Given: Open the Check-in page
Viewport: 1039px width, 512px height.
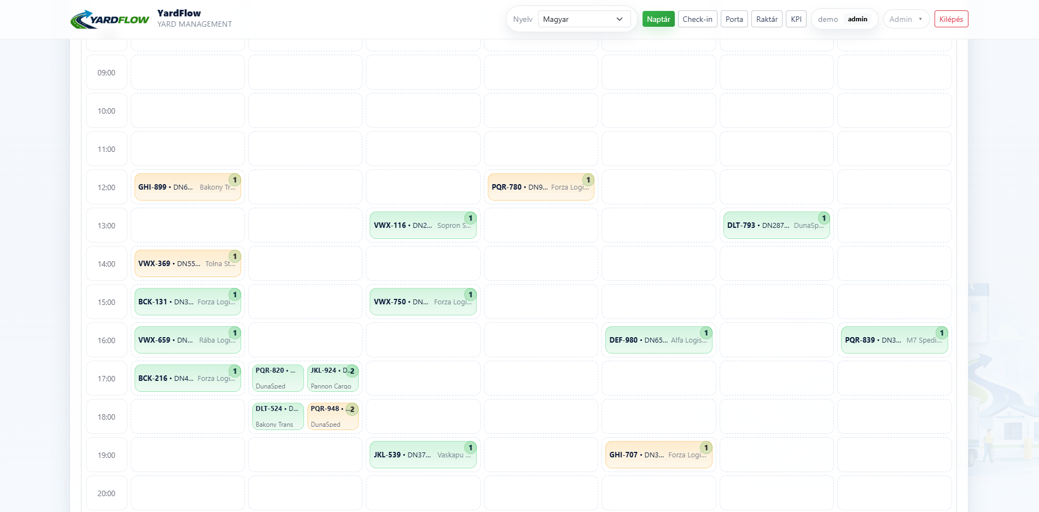Looking at the screenshot, I should 697,19.
